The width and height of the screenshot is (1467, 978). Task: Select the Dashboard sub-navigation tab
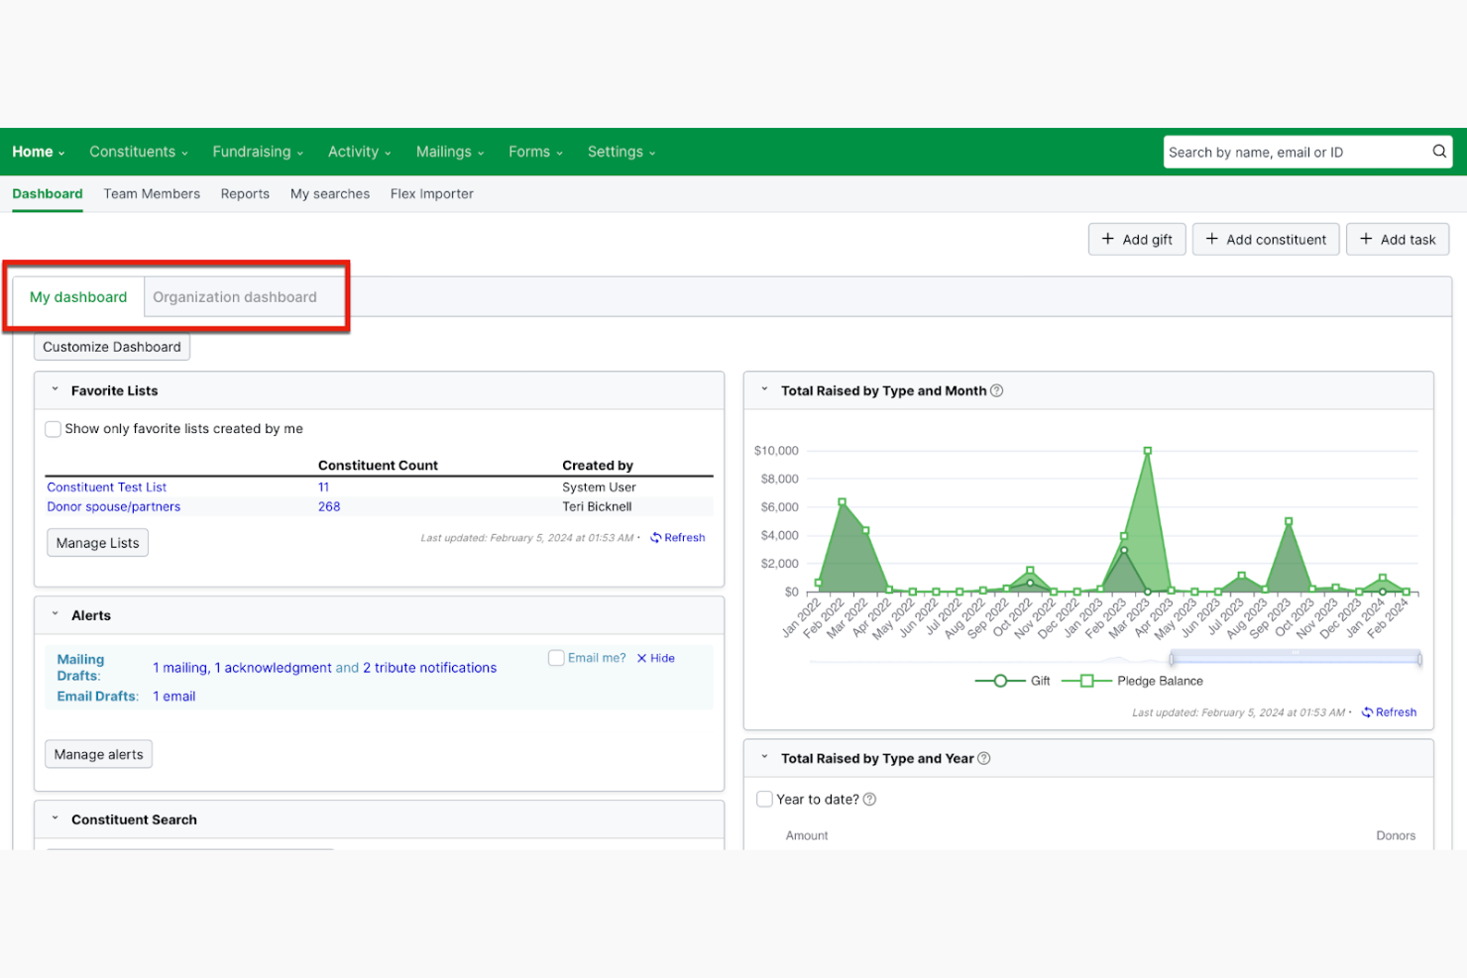[48, 194]
